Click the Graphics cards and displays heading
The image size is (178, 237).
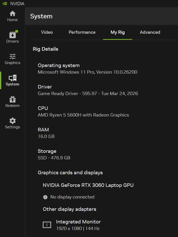(x=70, y=173)
